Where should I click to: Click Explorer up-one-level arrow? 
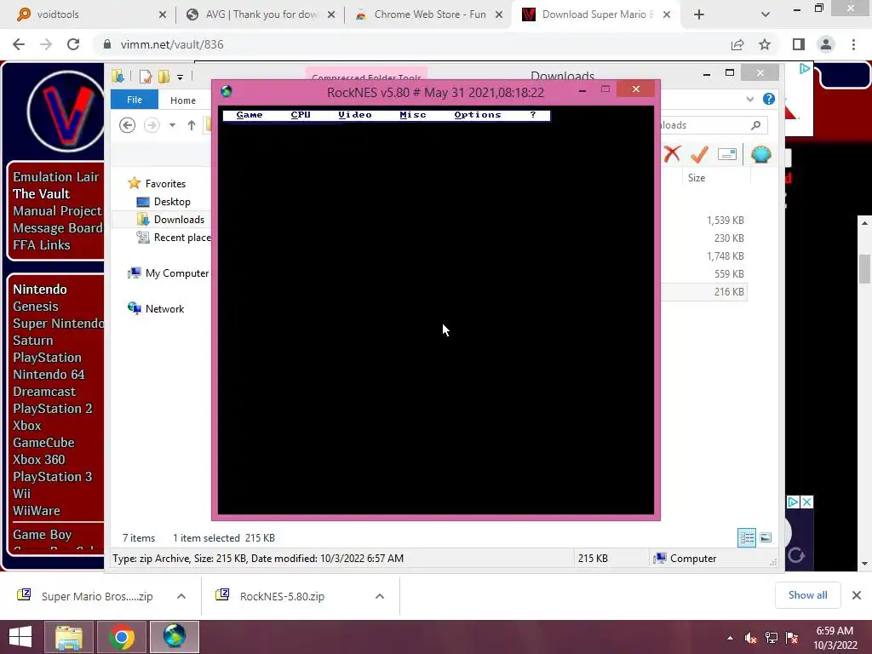pyautogui.click(x=192, y=125)
